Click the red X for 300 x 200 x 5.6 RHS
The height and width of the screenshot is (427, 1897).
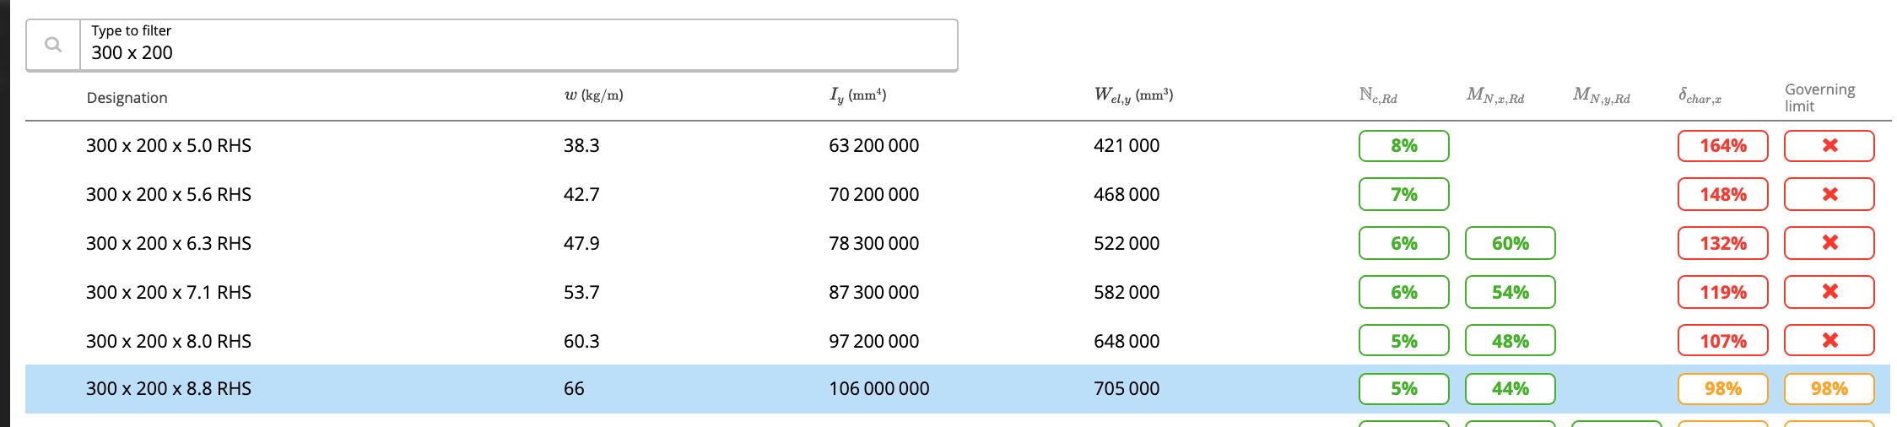[x=1829, y=194]
